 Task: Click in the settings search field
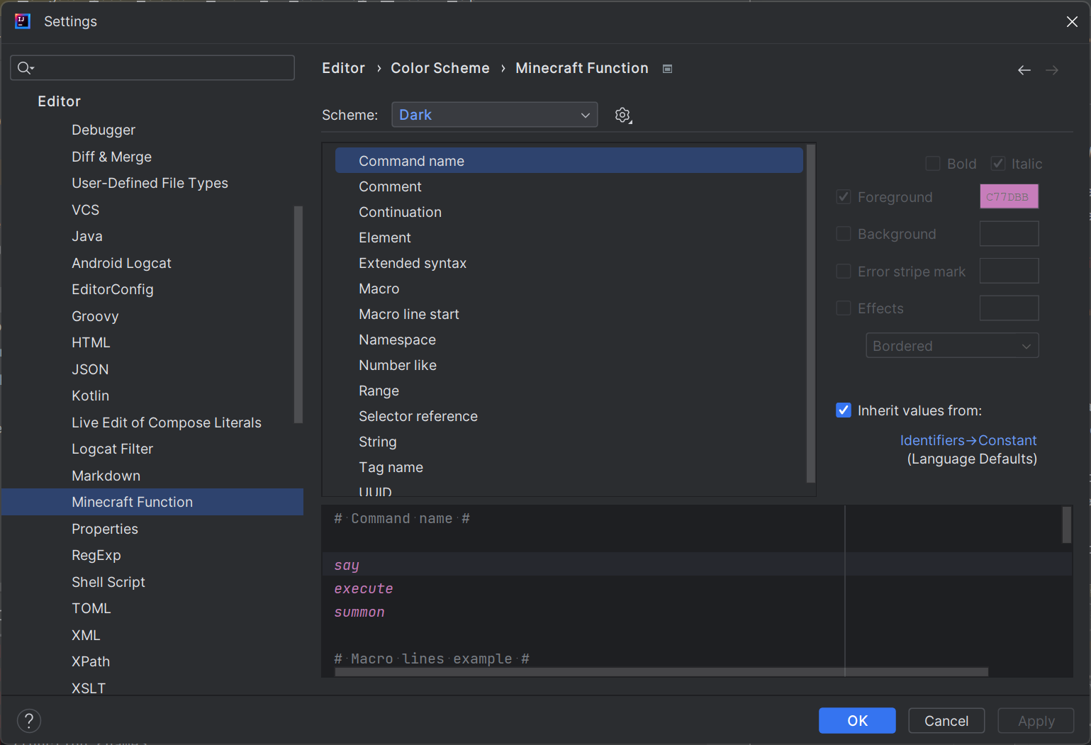152,68
